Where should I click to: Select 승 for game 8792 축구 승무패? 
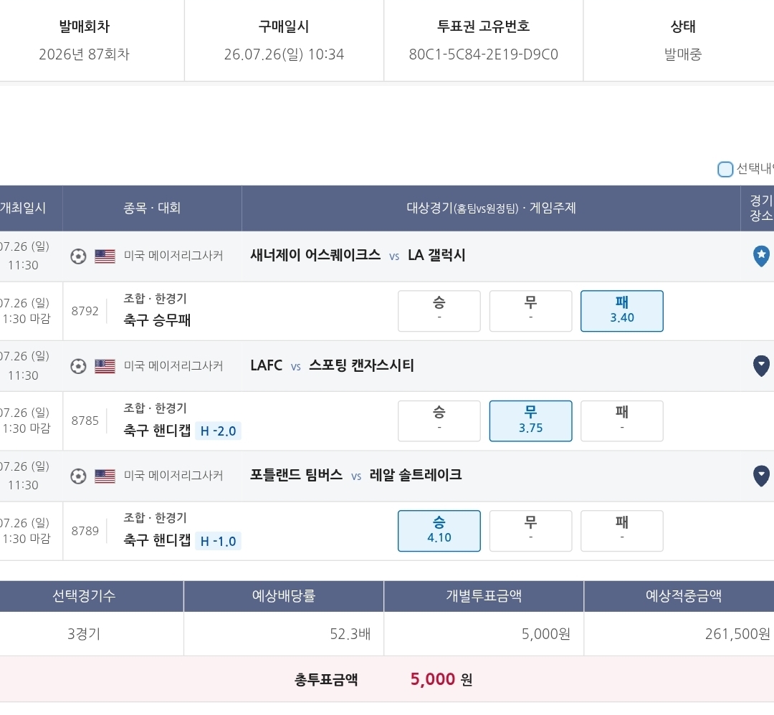pyautogui.click(x=439, y=311)
